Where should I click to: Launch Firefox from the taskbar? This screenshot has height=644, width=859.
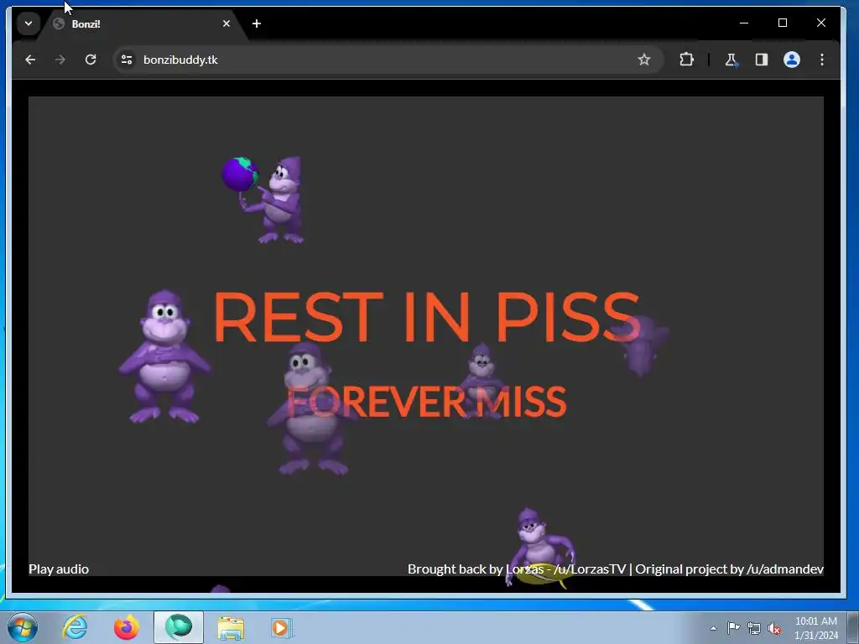pos(127,627)
